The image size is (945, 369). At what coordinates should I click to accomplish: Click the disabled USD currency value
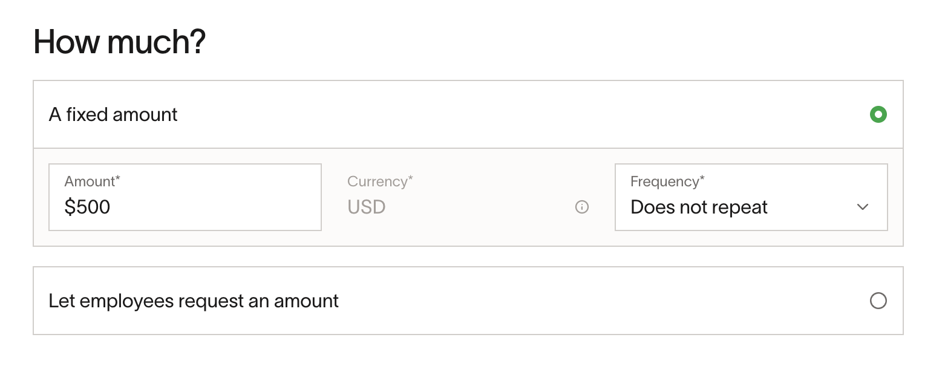[367, 207]
